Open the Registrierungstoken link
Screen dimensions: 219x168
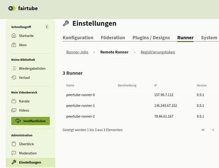point(158,52)
